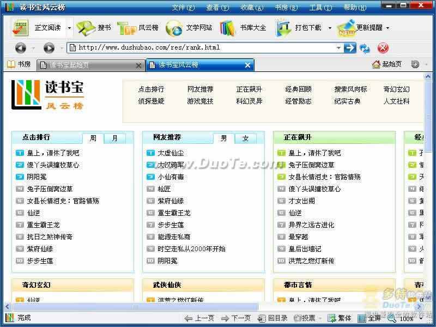Click the 侦探悬疑 category link
436x327 pixels.
pos(152,101)
